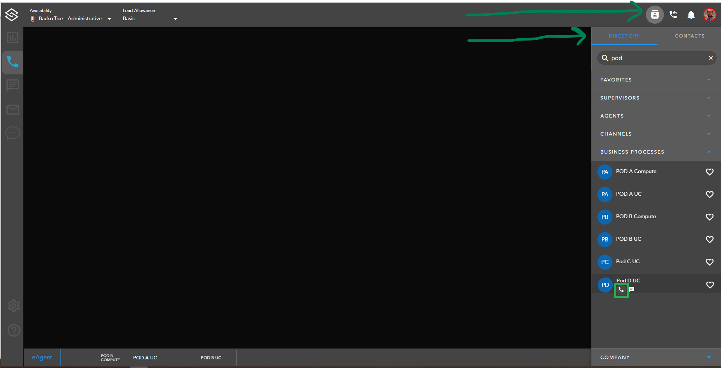Open the help question mark icon
The height and width of the screenshot is (368, 721).
pos(14,330)
